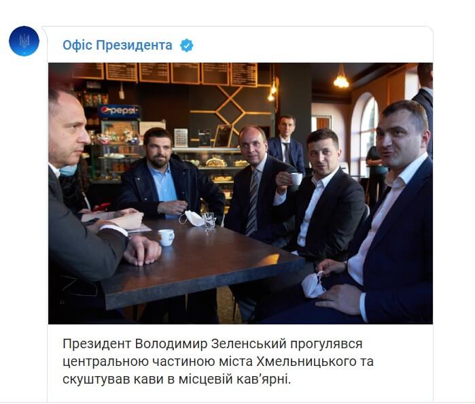The image size is (475, 404).
Task: Click the striped tie in the photo
Action: coord(252,202)
